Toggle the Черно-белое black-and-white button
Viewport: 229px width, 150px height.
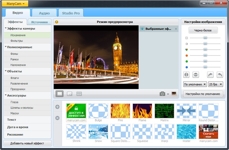[x=203, y=31]
